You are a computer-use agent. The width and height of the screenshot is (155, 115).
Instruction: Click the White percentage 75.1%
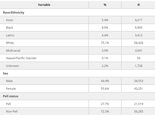105,43
